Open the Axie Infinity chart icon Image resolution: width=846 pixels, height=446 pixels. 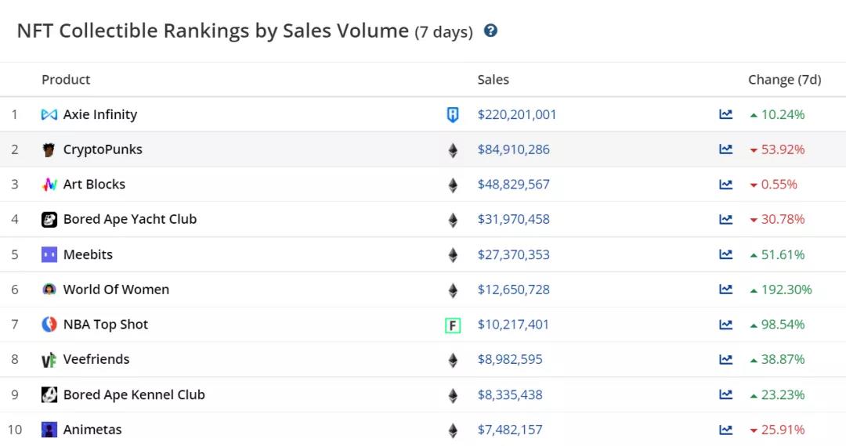pos(725,114)
